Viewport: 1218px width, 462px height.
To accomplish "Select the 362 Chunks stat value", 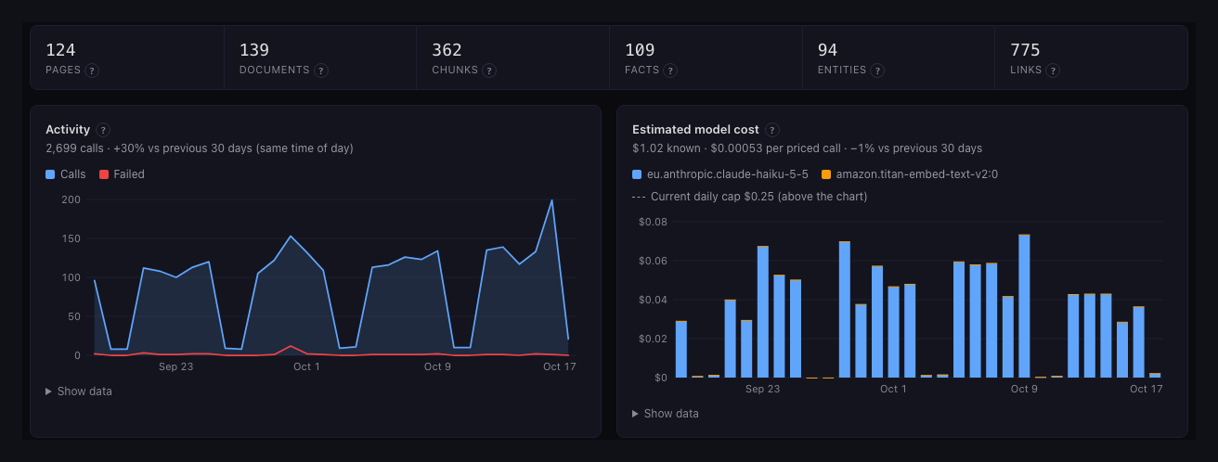I will click(447, 50).
